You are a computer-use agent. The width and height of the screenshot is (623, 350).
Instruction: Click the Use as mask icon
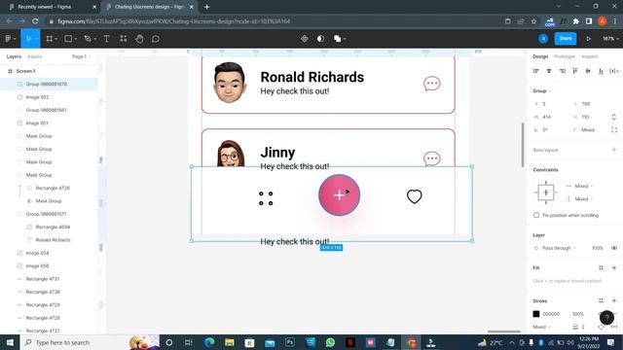(x=320, y=39)
